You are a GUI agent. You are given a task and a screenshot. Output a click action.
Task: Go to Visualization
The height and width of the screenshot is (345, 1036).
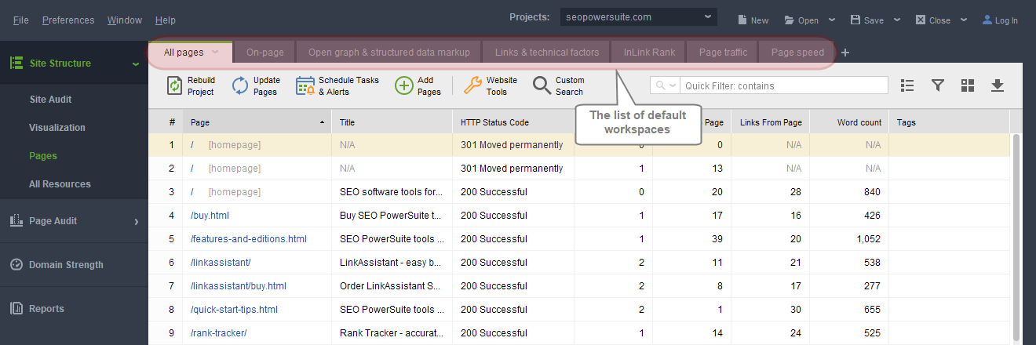click(57, 128)
